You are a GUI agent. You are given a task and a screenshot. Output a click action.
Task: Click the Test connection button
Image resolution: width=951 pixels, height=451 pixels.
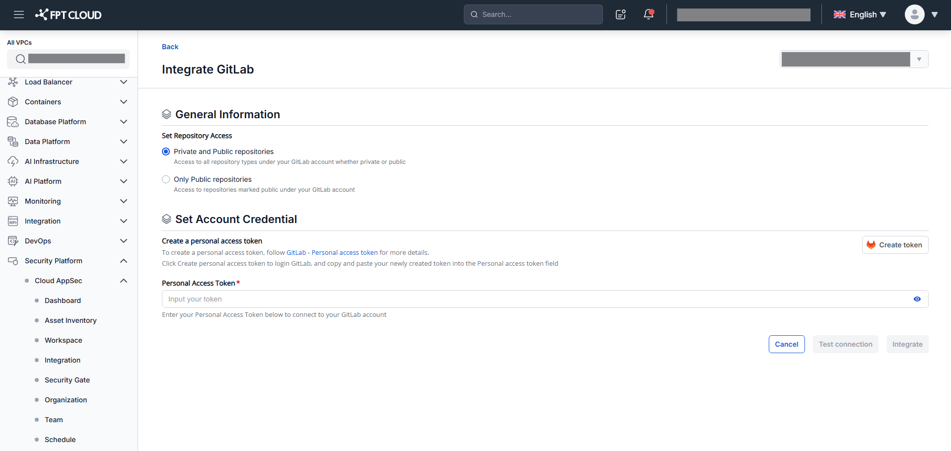[845, 344]
